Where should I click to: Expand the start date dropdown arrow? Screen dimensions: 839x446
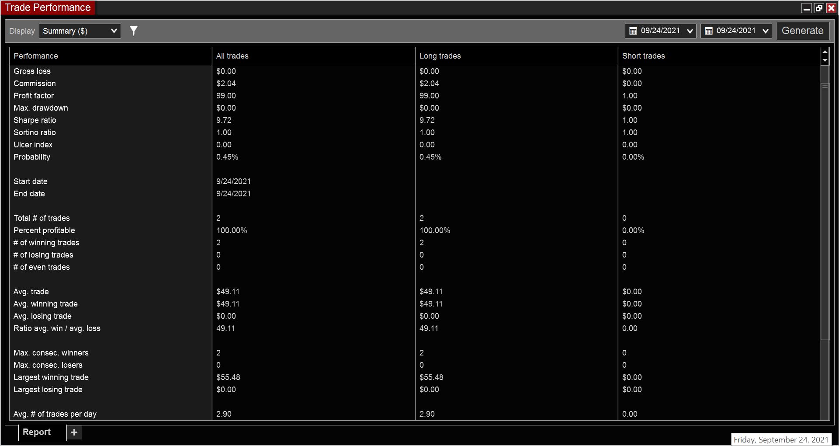point(690,31)
